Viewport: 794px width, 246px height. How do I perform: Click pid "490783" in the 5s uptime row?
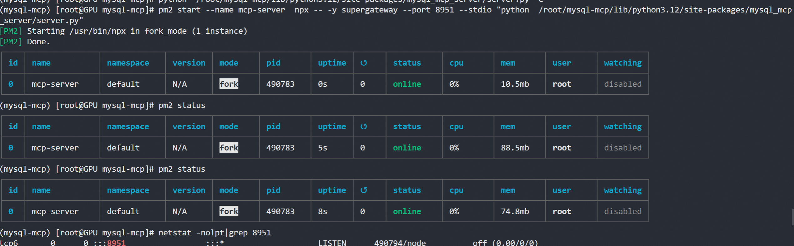tap(280, 148)
